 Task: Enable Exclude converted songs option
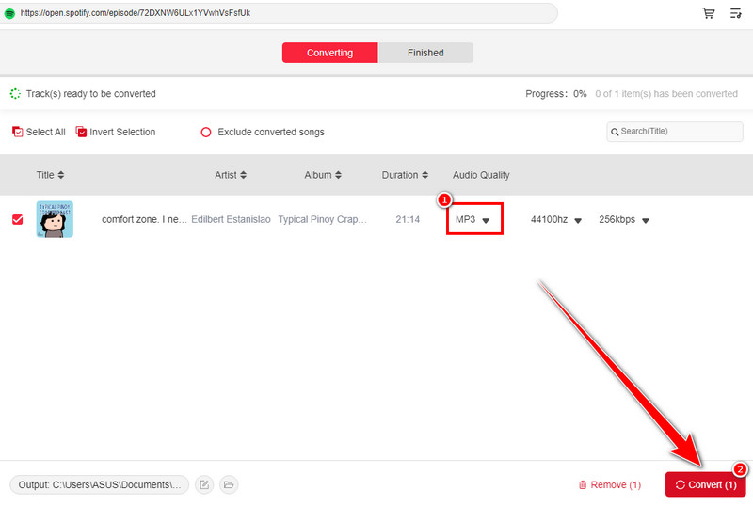tap(206, 133)
